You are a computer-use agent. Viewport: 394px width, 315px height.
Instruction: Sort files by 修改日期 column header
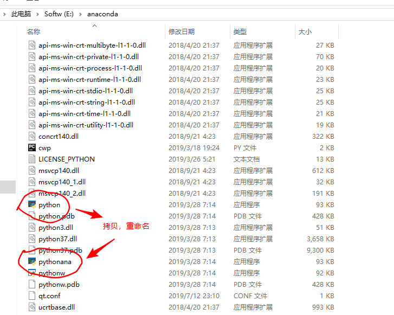point(182,31)
